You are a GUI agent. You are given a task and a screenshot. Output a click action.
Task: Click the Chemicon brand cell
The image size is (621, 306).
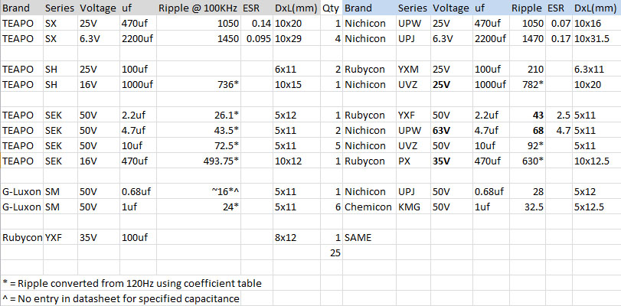pyautogui.click(x=370, y=207)
